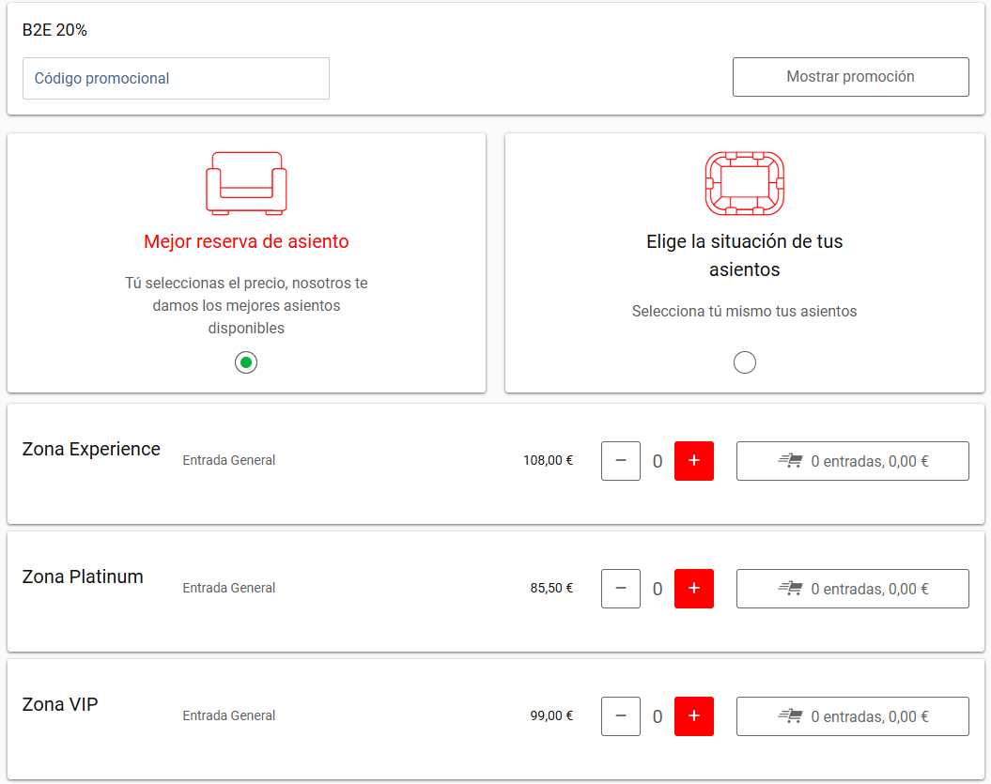Click the Mostrar promoción button
991x784 pixels.
850,77
